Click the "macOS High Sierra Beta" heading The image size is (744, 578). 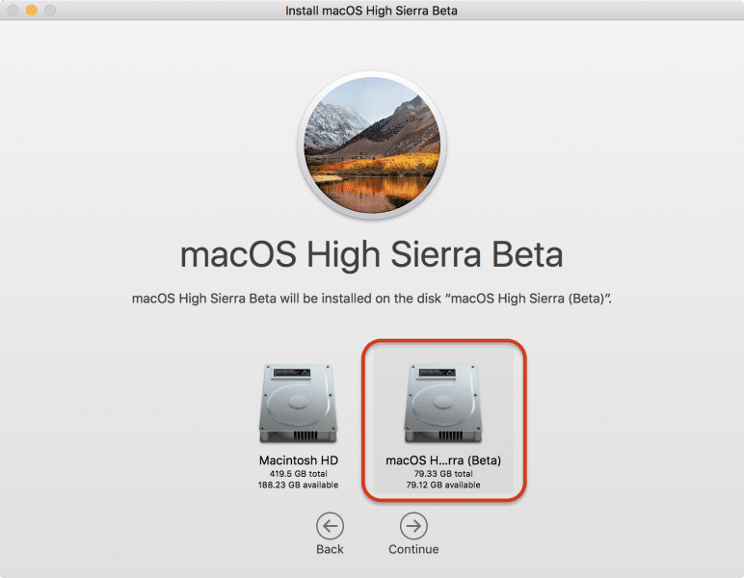pos(372,254)
